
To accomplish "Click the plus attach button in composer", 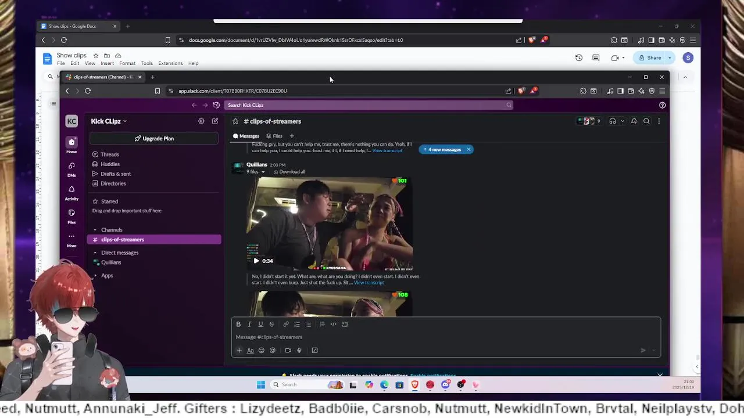I will (239, 350).
